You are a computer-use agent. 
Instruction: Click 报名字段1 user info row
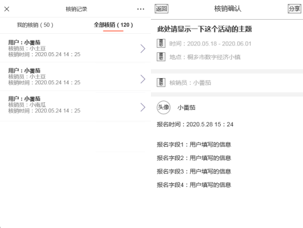194,144
